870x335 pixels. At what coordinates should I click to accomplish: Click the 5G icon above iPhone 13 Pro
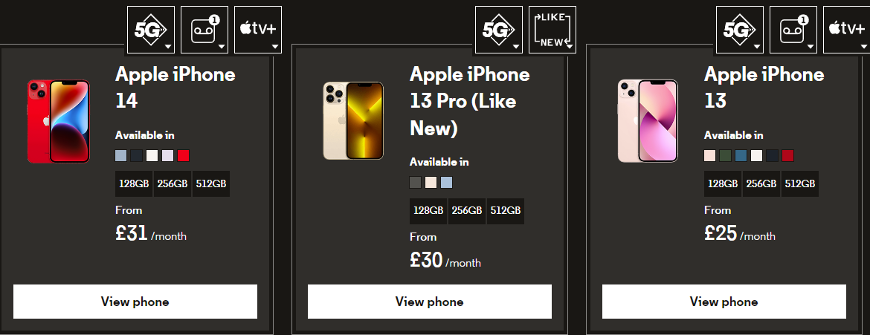499,30
